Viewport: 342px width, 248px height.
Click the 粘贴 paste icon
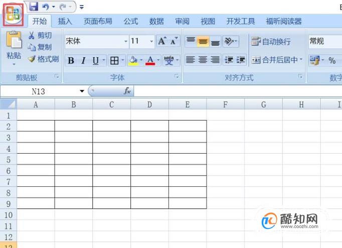pos(14,40)
